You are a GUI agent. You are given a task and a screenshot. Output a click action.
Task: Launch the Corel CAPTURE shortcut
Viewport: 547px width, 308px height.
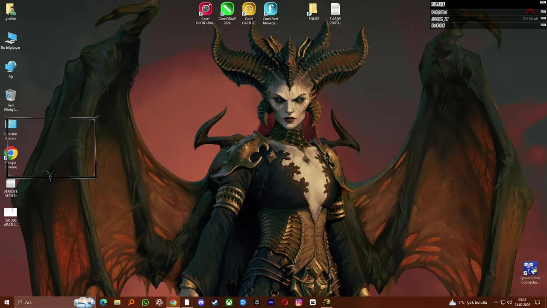(x=249, y=13)
